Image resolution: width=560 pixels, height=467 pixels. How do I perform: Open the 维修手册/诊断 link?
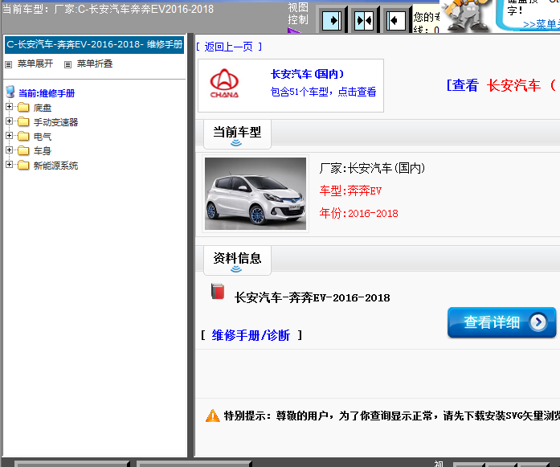point(251,335)
